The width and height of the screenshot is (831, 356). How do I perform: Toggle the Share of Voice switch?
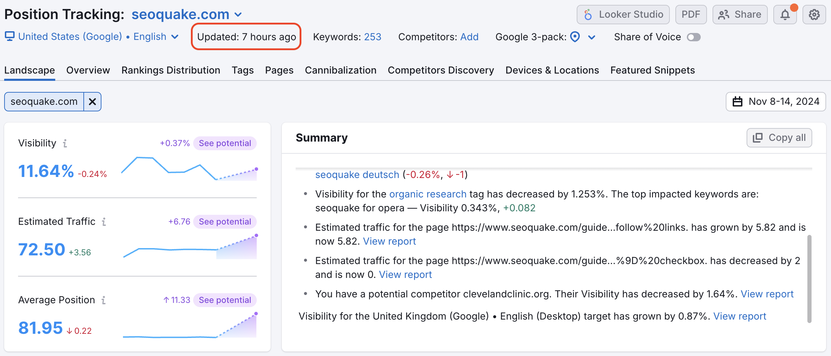point(693,37)
